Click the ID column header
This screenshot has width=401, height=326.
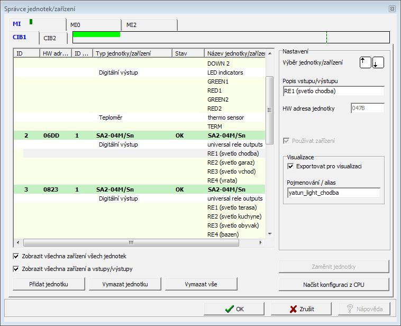pyautogui.click(x=26, y=53)
